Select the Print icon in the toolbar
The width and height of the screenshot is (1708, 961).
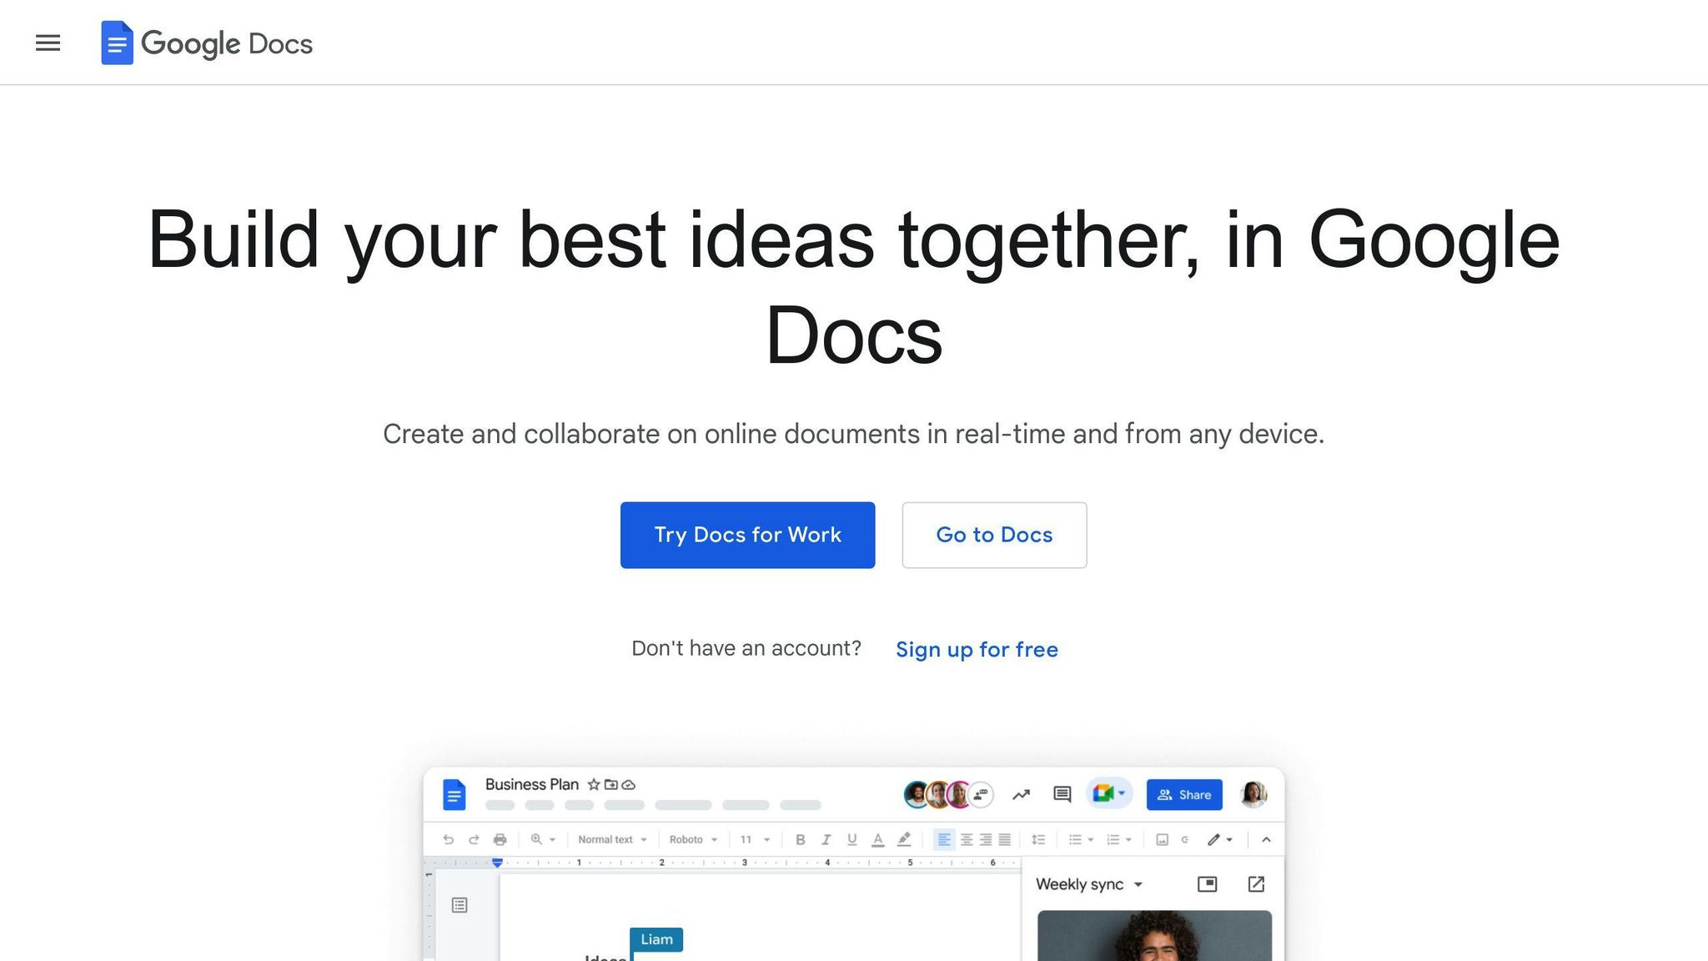pyautogui.click(x=500, y=839)
